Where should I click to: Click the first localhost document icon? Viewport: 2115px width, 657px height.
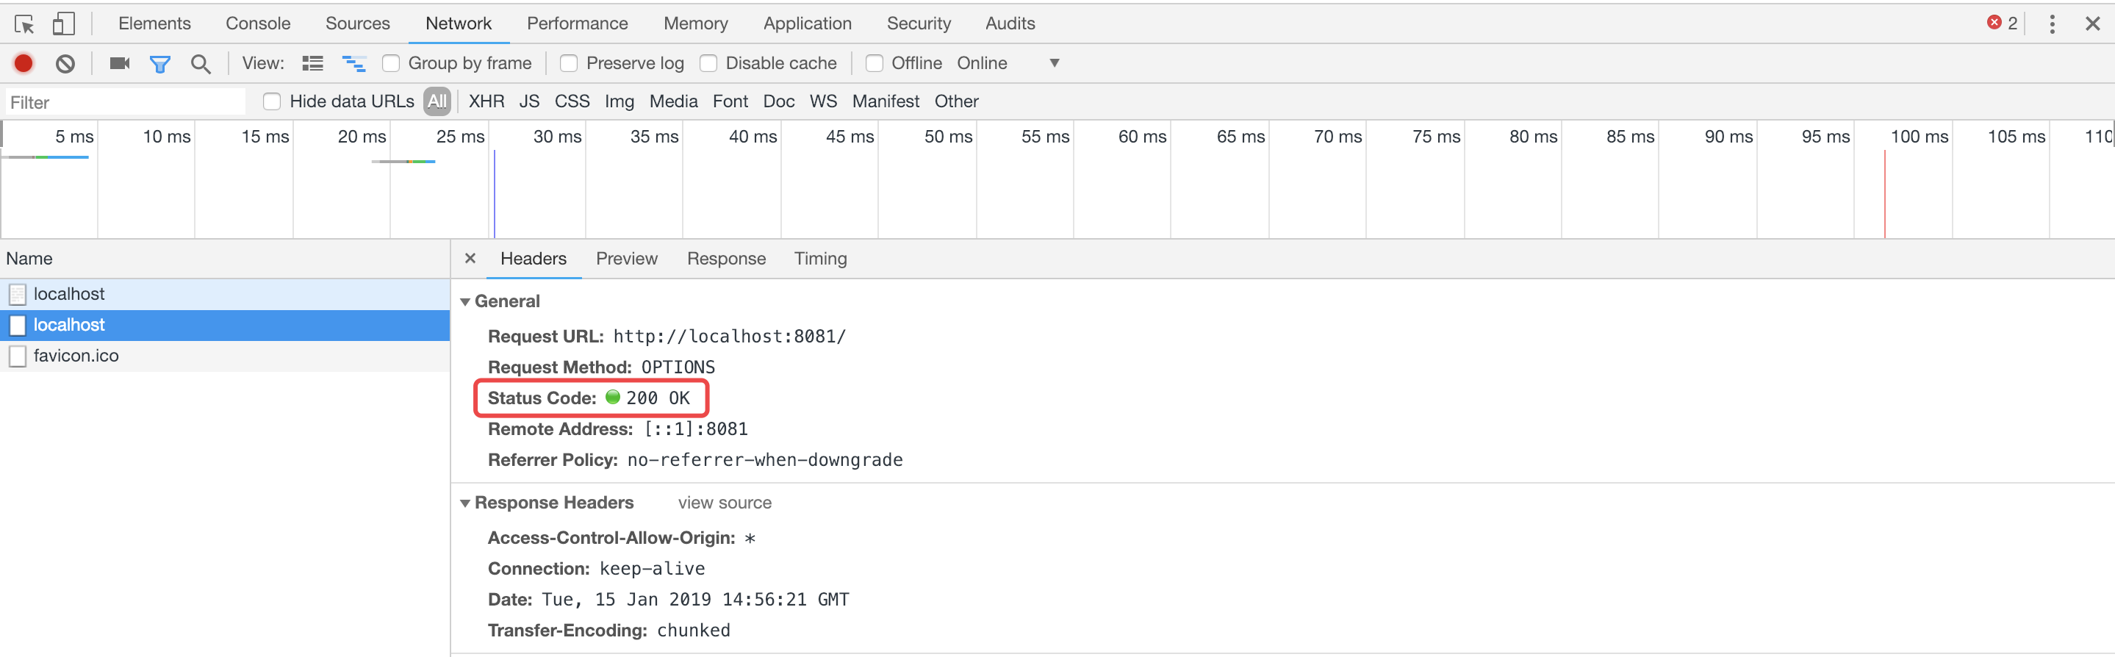tap(17, 294)
